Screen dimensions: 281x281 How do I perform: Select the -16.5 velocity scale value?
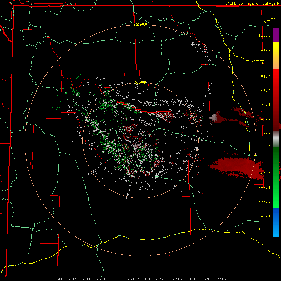[264, 146]
